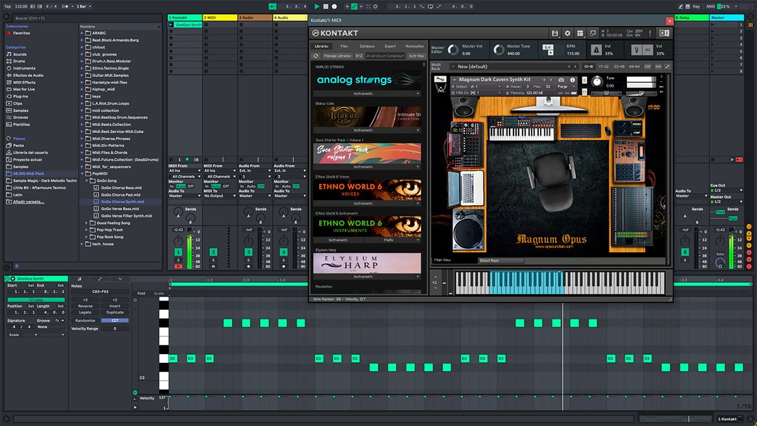757x426 pixels.
Task: Expand the tech_house folder
Action: tap(83, 244)
